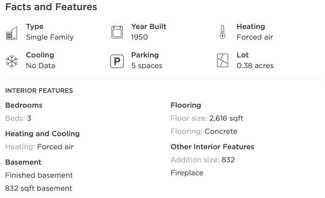Click the Interior Features section header

coord(39,91)
